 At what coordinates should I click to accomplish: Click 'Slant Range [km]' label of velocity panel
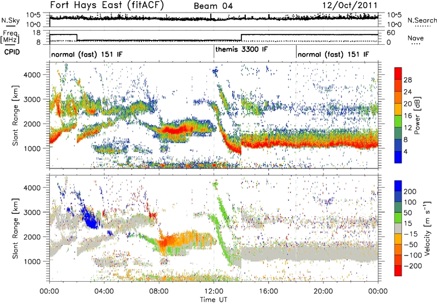point(16,229)
